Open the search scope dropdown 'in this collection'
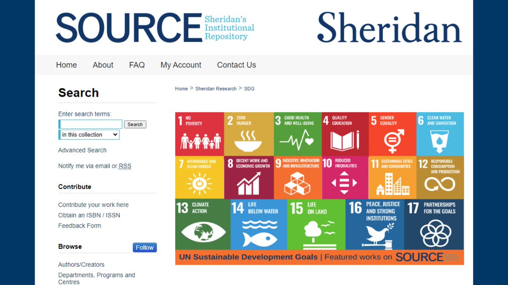 click(x=89, y=135)
